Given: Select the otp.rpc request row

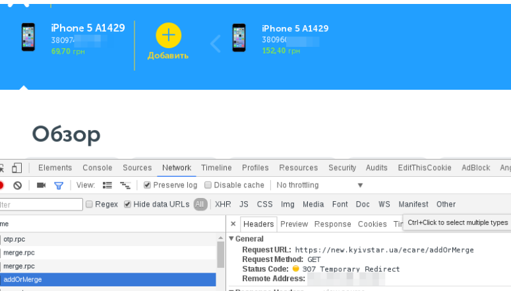Looking at the screenshot, I should pos(108,239).
